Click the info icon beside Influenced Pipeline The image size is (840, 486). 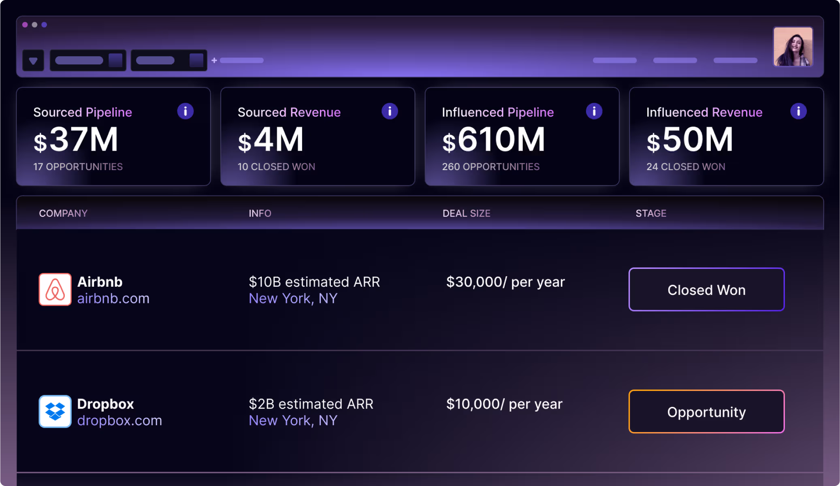(594, 111)
